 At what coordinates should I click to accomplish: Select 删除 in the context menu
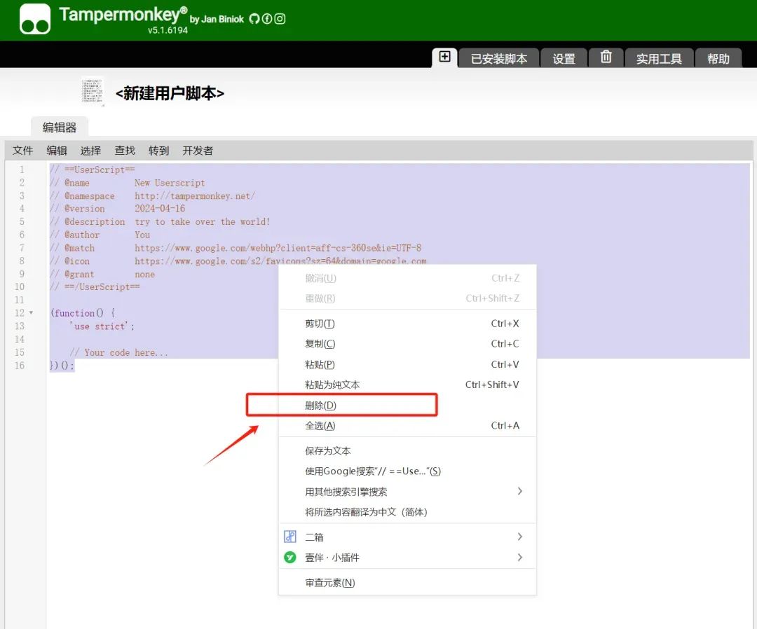click(320, 404)
